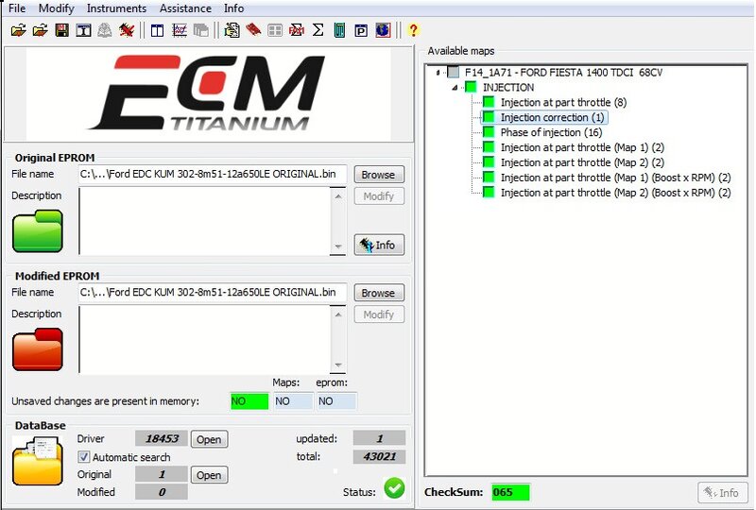
Task: Click the red crossed chip toolbar icon
Action: [127, 31]
